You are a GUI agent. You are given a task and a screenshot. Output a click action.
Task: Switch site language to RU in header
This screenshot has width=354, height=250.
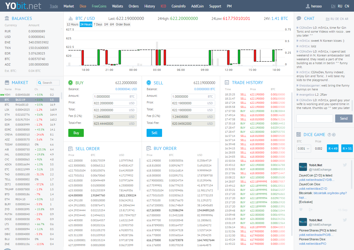tap(340, 6)
